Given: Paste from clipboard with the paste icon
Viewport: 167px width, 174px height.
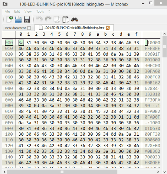Looking at the screenshot, I should [x=66, y=19].
